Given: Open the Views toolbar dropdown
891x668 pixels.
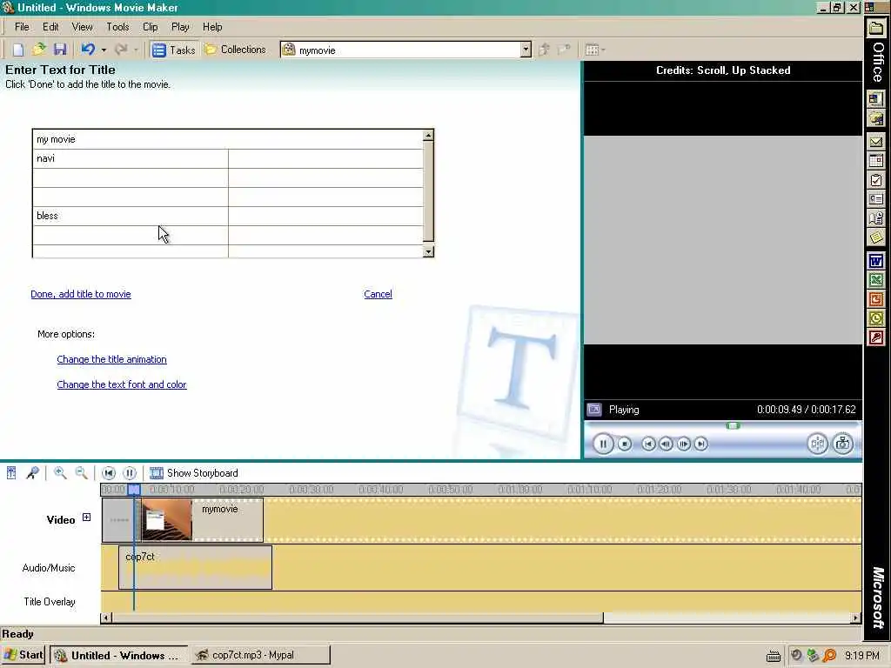Looking at the screenshot, I should click(x=594, y=50).
